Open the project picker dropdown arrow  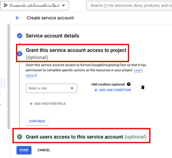pyautogui.click(x=64, y=6)
